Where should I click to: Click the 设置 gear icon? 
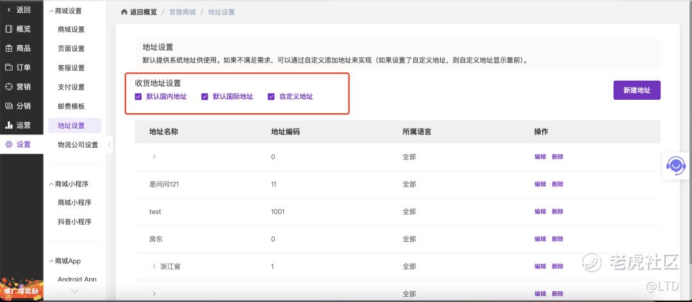click(x=9, y=144)
